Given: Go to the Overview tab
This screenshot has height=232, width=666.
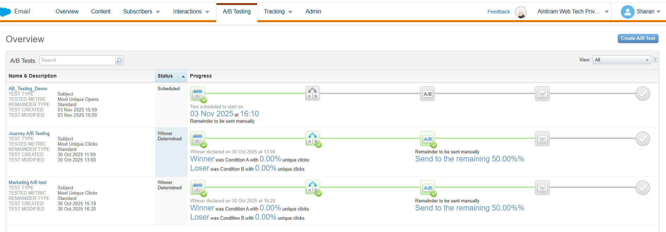Looking at the screenshot, I should click(x=67, y=12).
